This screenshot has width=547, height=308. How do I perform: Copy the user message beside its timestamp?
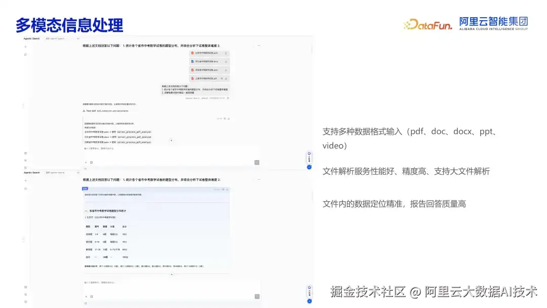click(228, 98)
